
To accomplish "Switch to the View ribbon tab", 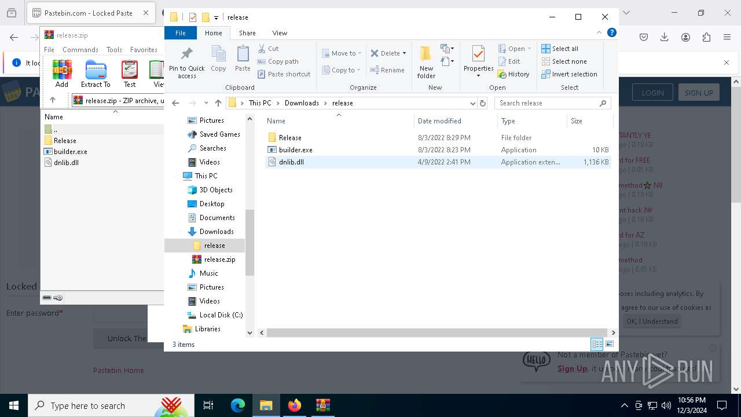I will coord(280,33).
